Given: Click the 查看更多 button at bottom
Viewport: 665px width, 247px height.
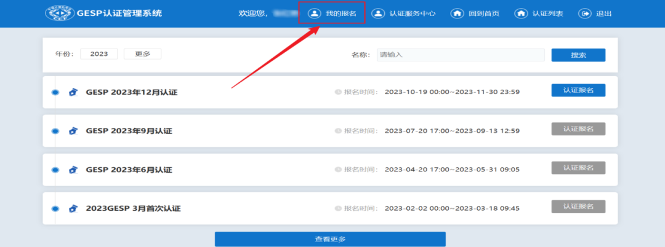Looking at the screenshot, I should [x=330, y=239].
